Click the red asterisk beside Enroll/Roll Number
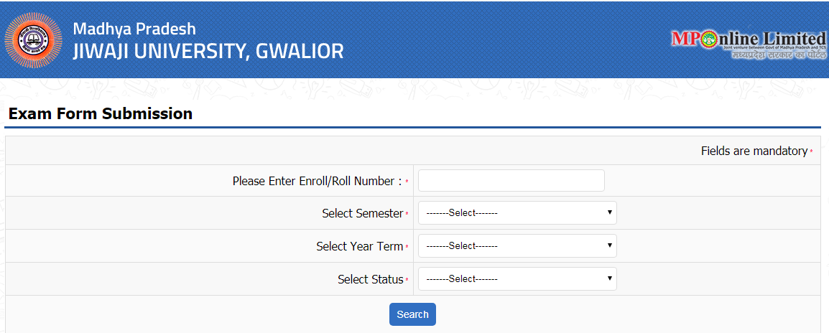Image resolution: width=829 pixels, height=333 pixels. 407,182
